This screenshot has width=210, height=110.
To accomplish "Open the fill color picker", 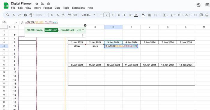I will pos(143,15).
